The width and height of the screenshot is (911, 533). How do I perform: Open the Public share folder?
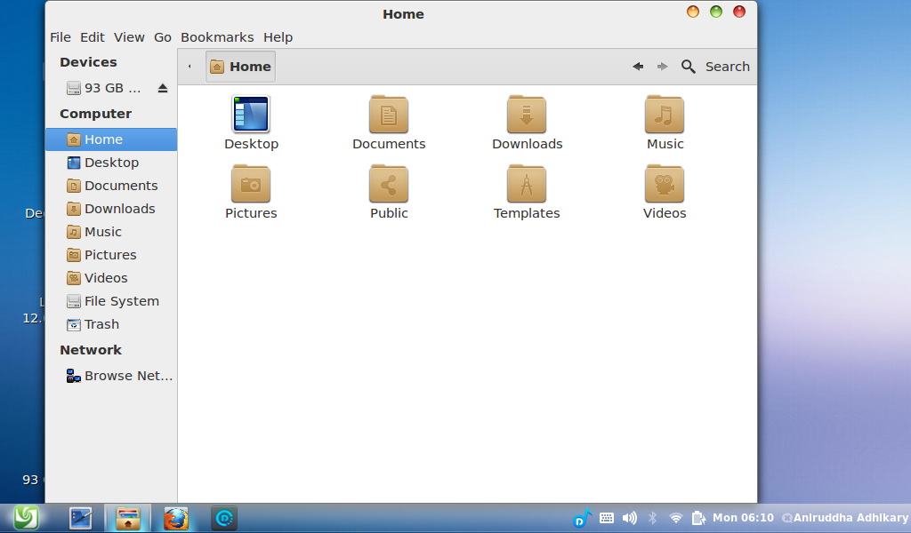[389, 184]
